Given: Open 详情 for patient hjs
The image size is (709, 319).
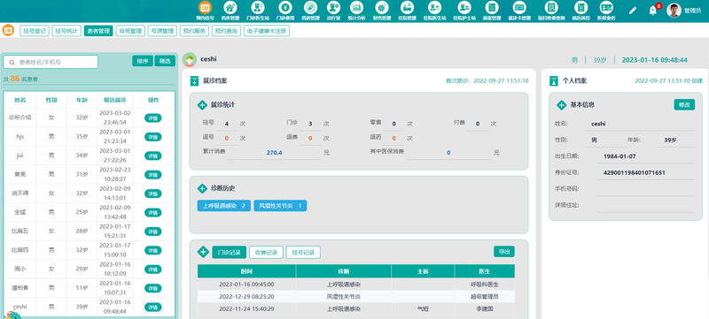Looking at the screenshot, I should pos(152,136).
